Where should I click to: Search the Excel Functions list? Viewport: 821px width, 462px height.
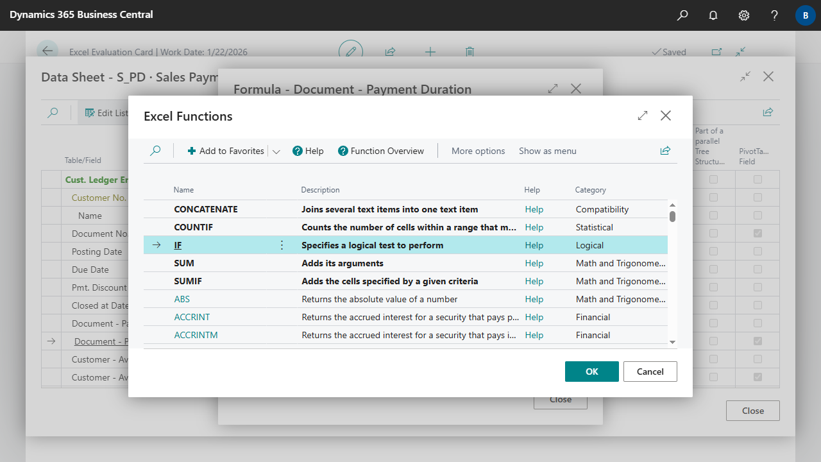pos(155,151)
